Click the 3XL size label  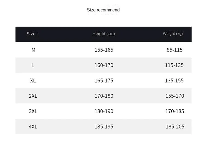pyautogui.click(x=33, y=111)
